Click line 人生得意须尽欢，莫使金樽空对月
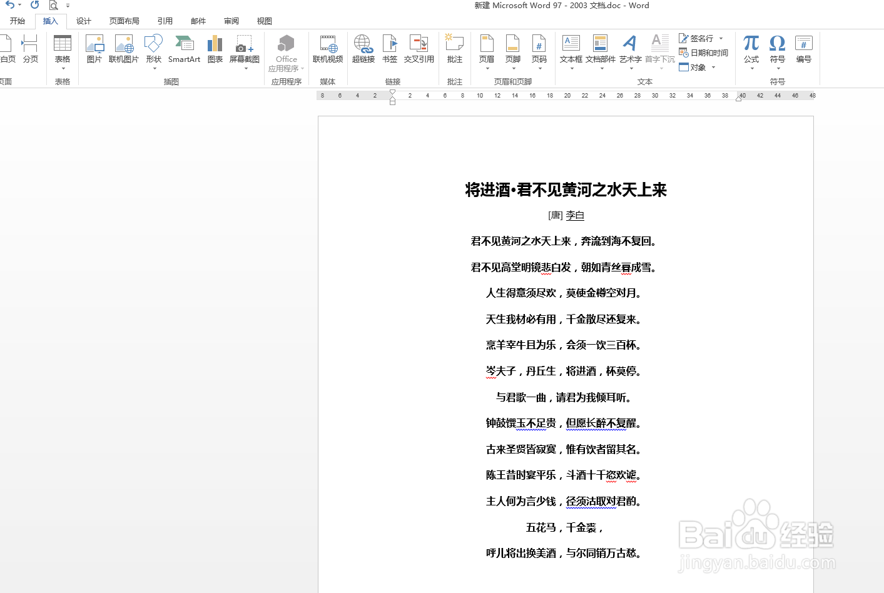 pyautogui.click(x=563, y=293)
